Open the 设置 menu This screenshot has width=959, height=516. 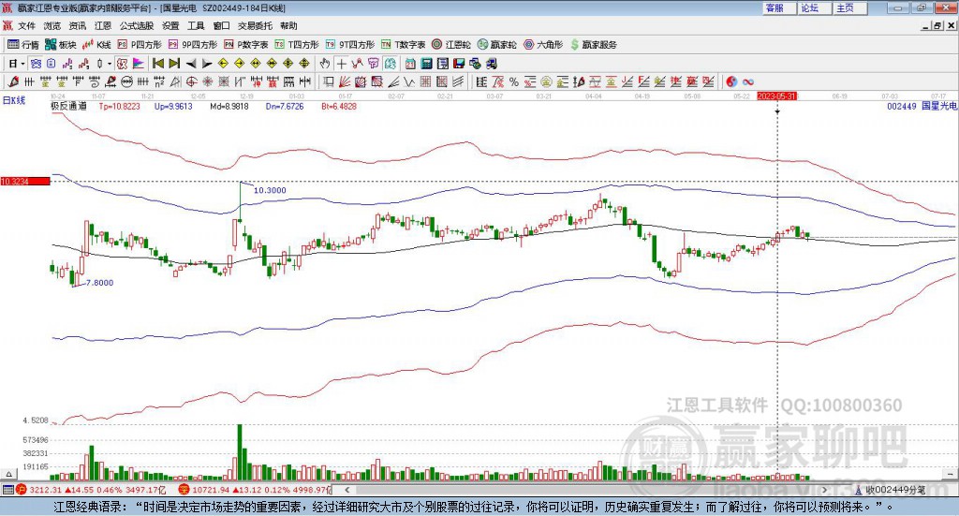pyautogui.click(x=170, y=25)
